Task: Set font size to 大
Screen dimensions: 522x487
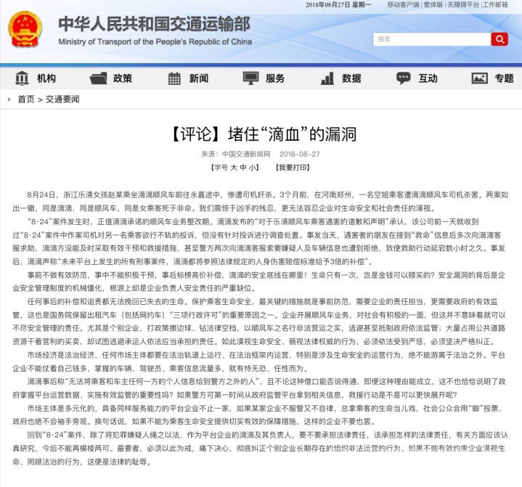Action: coord(234,168)
